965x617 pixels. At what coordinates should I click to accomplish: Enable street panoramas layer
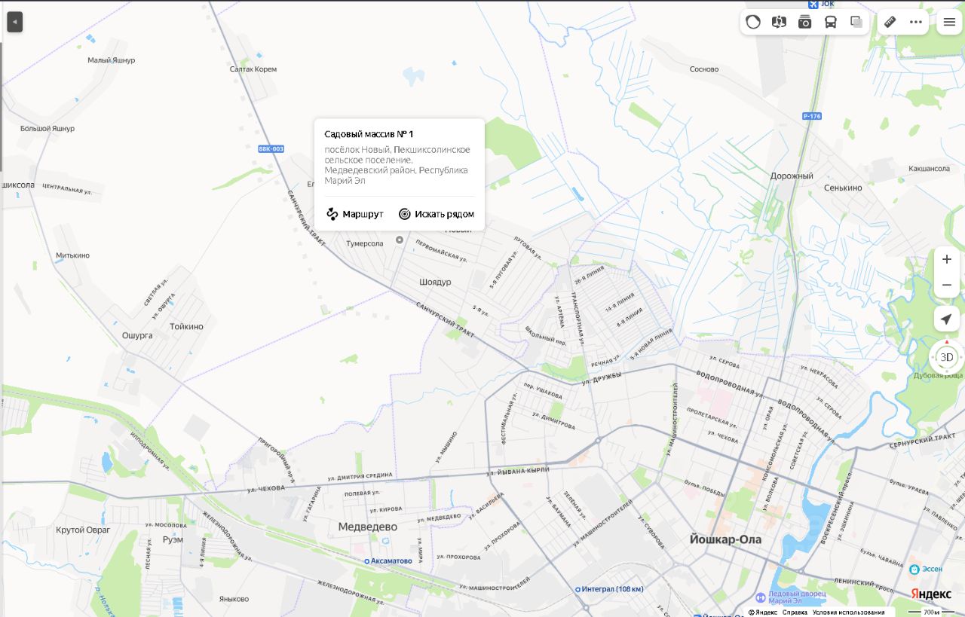[x=779, y=22]
